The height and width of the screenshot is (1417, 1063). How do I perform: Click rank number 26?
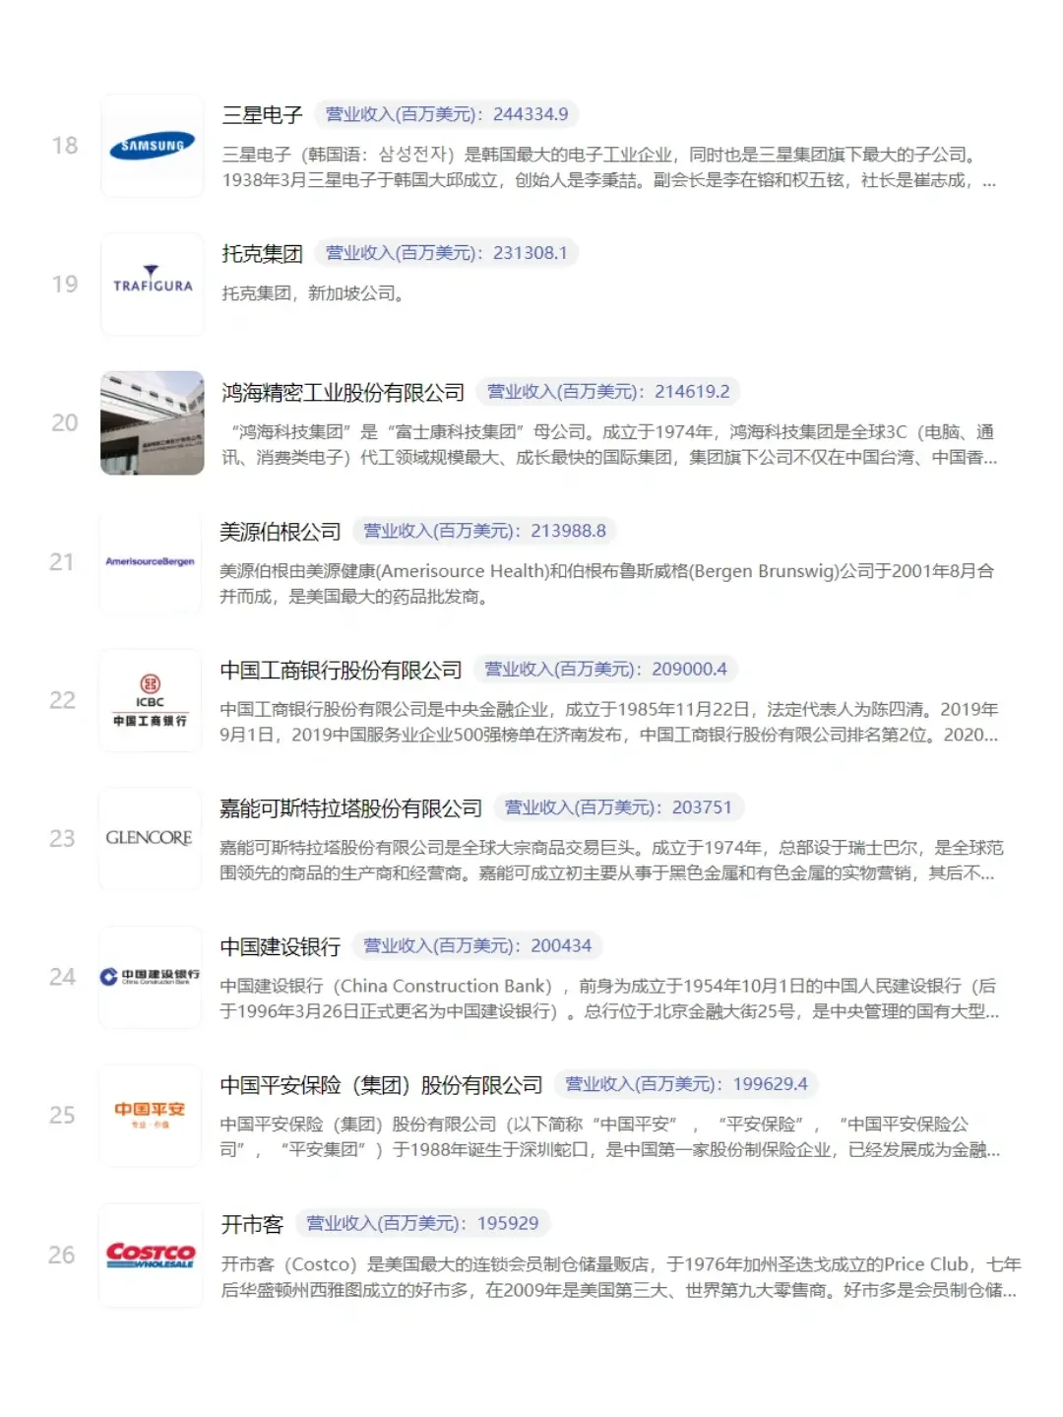(x=62, y=1256)
